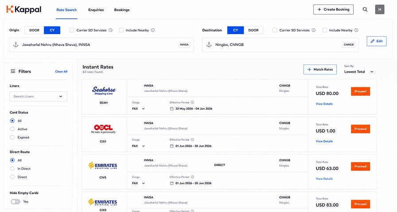This screenshot has height=212, width=397.
Task: Open Sort By Lowest Total dropdown
Action: point(359,72)
